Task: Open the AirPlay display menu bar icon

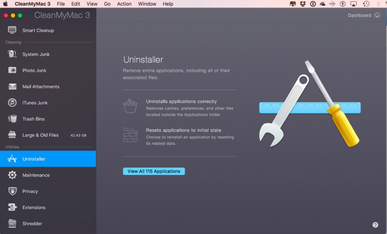Action: tap(353, 4)
